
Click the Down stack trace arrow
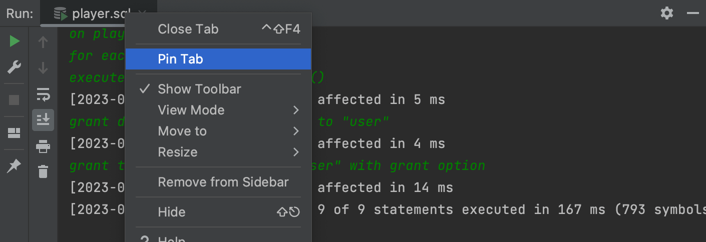[x=43, y=67]
